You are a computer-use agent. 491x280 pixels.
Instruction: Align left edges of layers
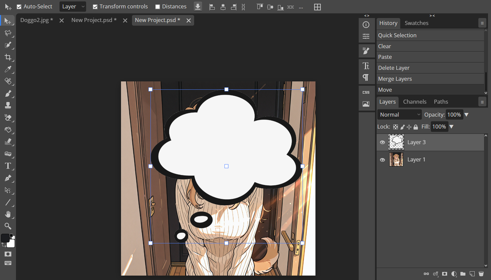[212, 7]
